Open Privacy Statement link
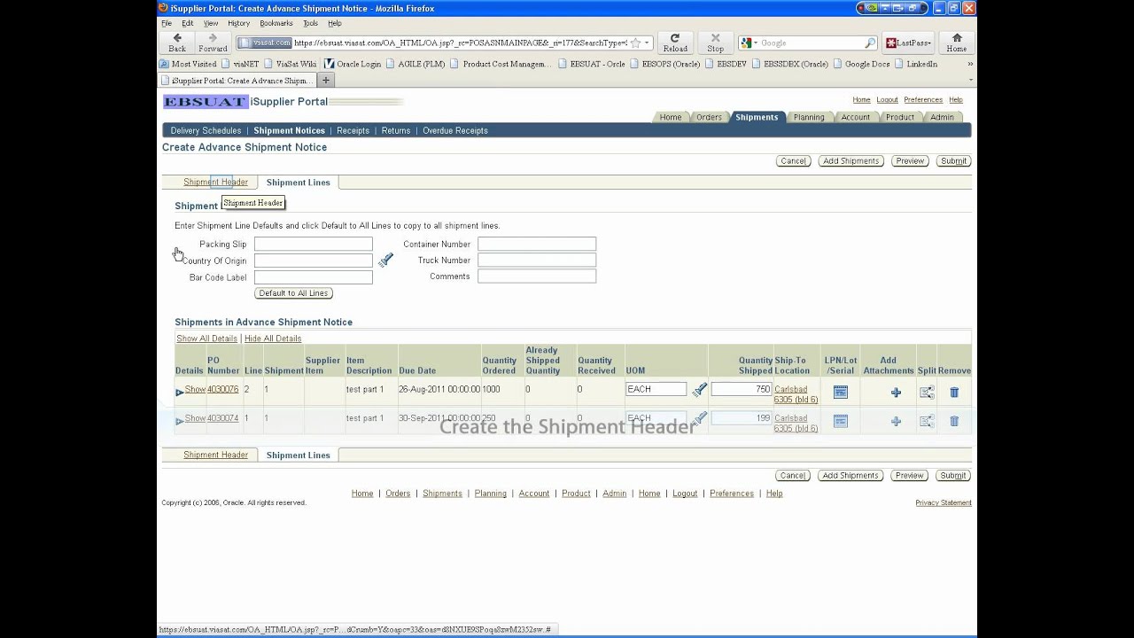This screenshot has width=1134, height=638. point(944,502)
